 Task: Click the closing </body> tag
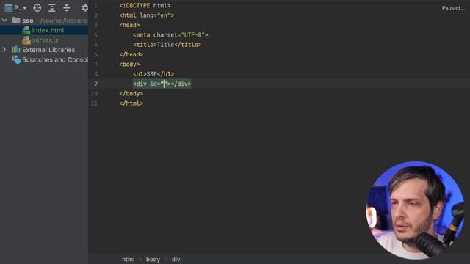click(131, 93)
